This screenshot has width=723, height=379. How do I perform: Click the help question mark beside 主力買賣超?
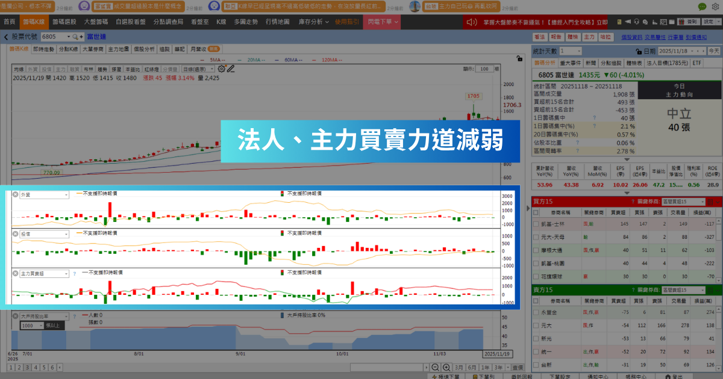point(74,273)
